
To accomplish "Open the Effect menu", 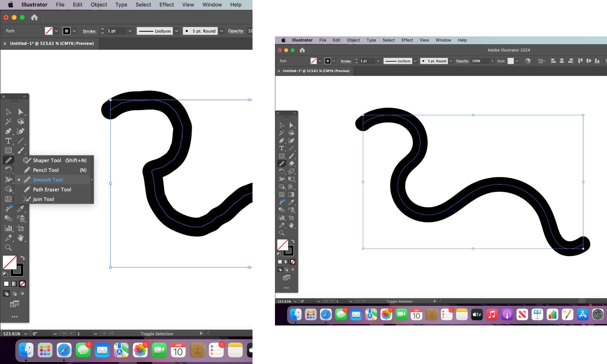I will [x=167, y=4].
